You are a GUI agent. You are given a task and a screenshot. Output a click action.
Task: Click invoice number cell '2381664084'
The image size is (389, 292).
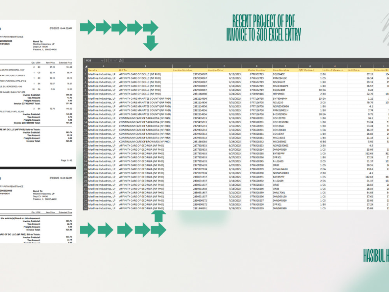[190, 142]
